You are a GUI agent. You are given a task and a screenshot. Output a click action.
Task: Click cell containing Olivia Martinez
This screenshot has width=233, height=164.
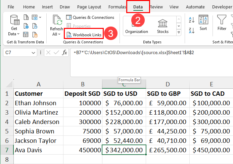coord(39,112)
